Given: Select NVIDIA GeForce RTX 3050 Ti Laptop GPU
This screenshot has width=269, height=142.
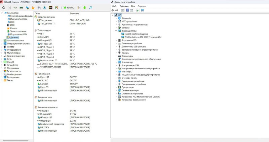Looking at the screenshot, I should tap(143, 37).
